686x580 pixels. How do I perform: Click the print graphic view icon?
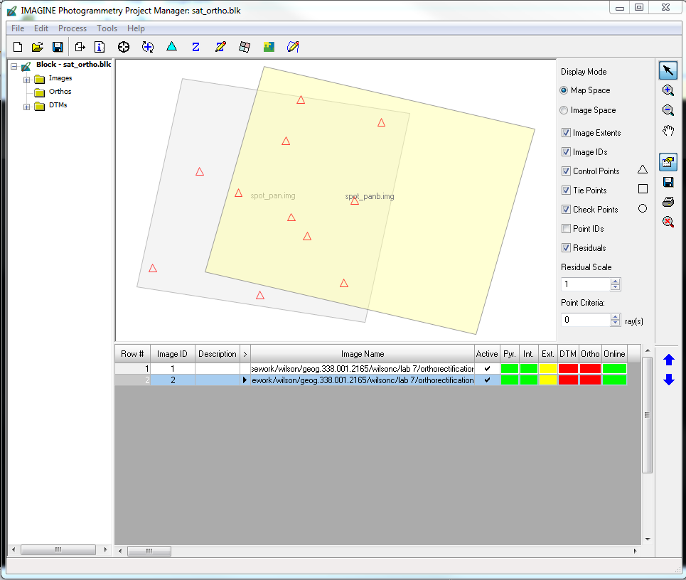[668, 202]
